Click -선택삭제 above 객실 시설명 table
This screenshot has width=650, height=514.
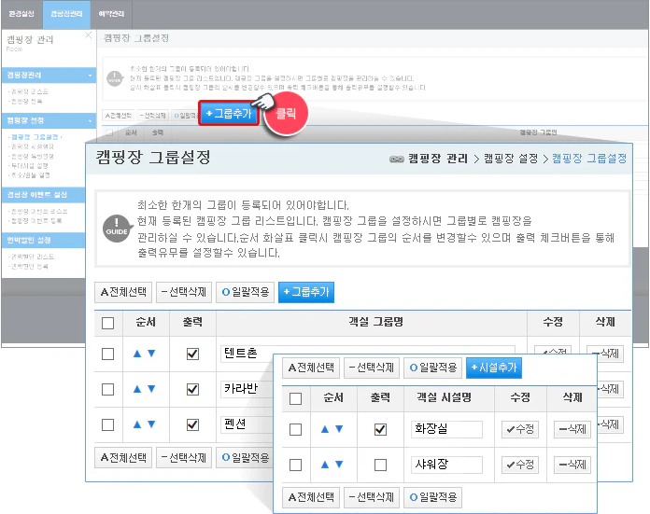pyautogui.click(x=372, y=368)
